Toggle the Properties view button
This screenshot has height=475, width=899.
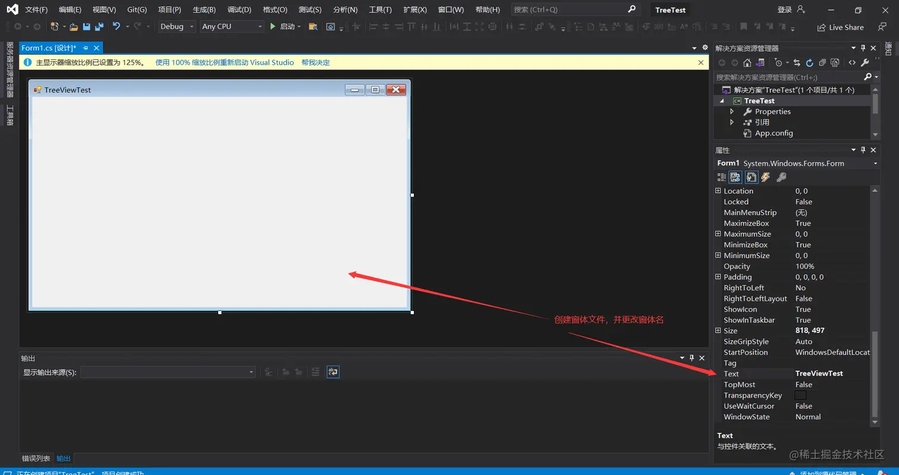pyautogui.click(x=752, y=177)
